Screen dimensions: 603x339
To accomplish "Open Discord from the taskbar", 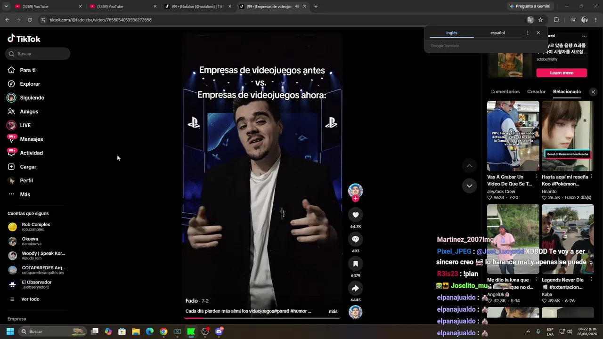I will (219, 331).
